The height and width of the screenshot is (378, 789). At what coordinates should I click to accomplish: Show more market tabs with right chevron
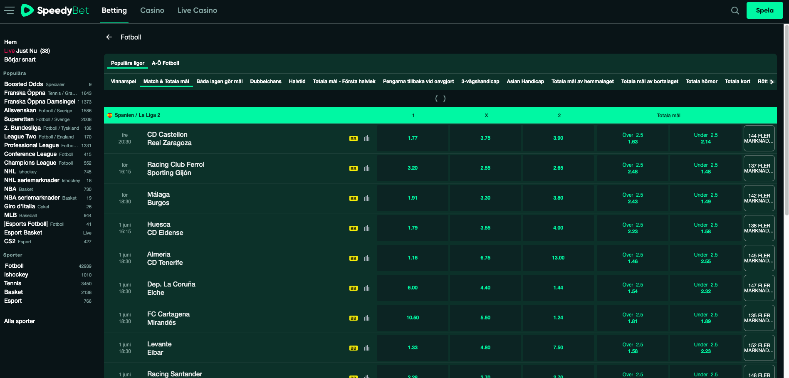(772, 82)
